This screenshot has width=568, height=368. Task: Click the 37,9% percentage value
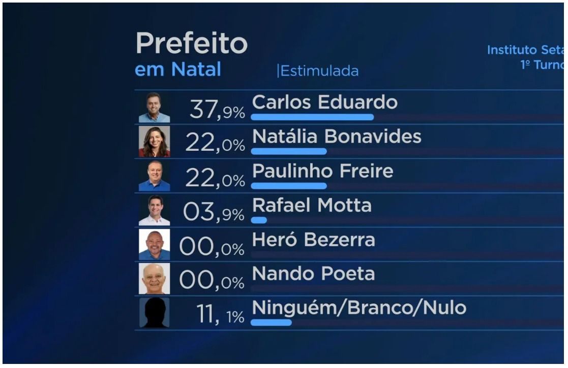pyautogui.click(x=217, y=110)
